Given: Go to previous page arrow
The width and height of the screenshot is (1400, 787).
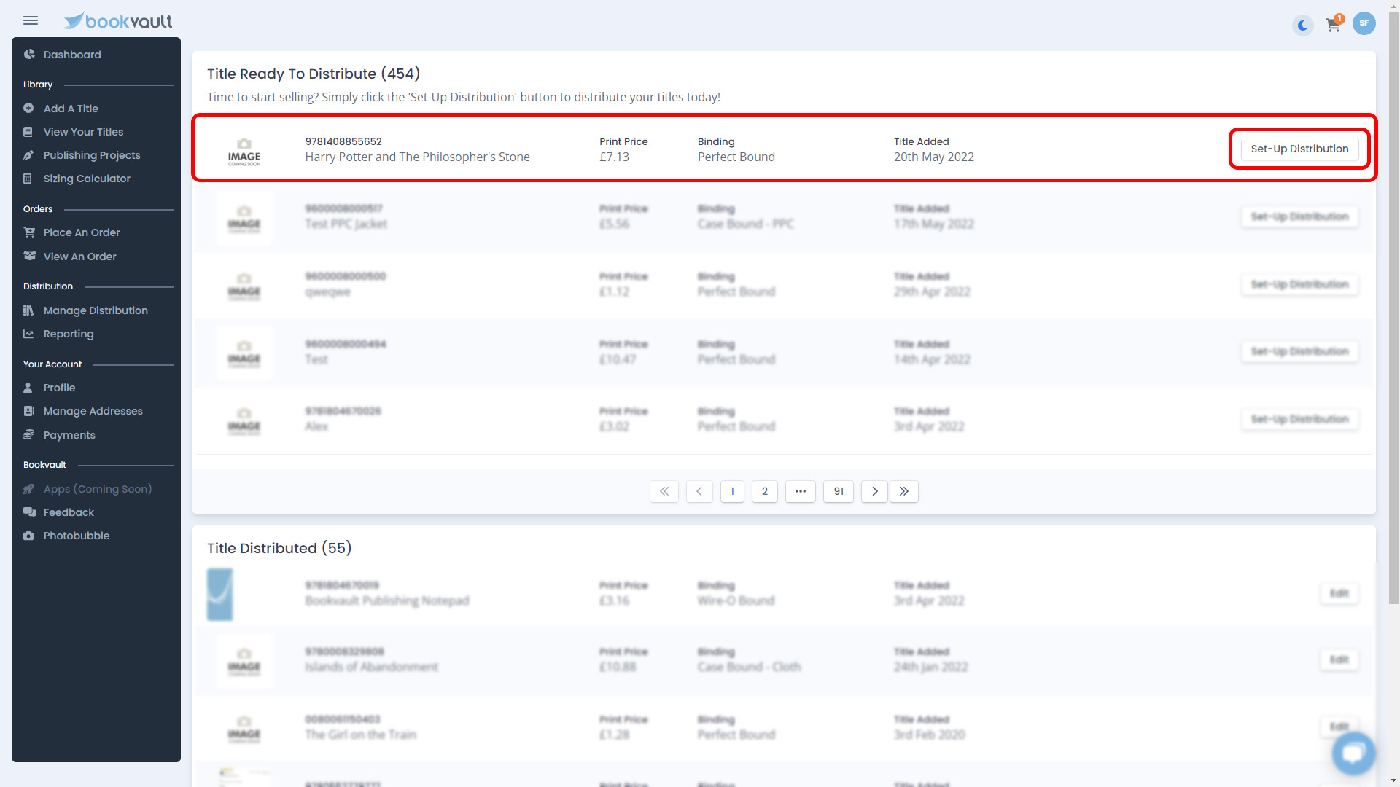Looking at the screenshot, I should pyautogui.click(x=699, y=491).
